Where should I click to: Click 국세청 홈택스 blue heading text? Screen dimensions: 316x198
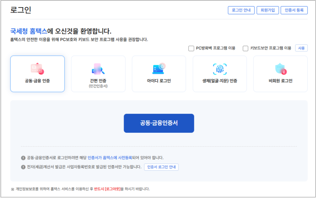(29, 31)
